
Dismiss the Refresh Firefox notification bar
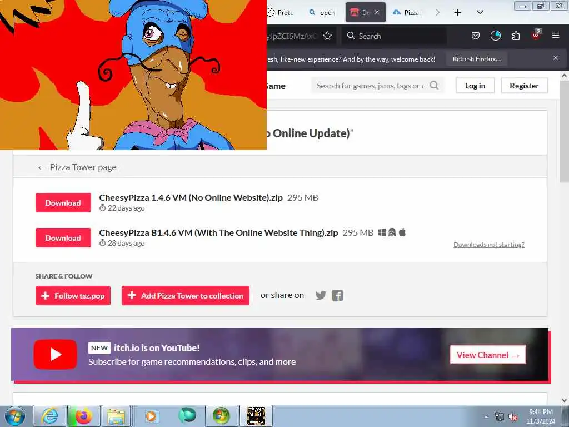pyautogui.click(x=556, y=58)
